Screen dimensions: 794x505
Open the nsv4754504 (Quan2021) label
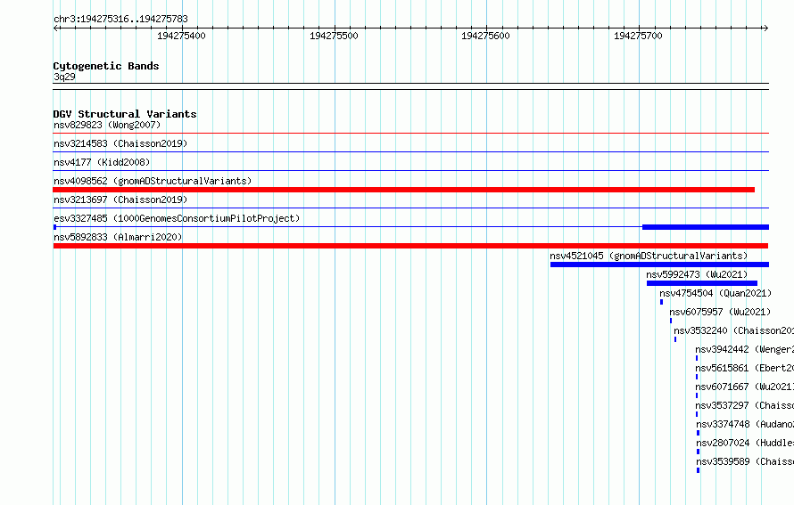click(715, 293)
